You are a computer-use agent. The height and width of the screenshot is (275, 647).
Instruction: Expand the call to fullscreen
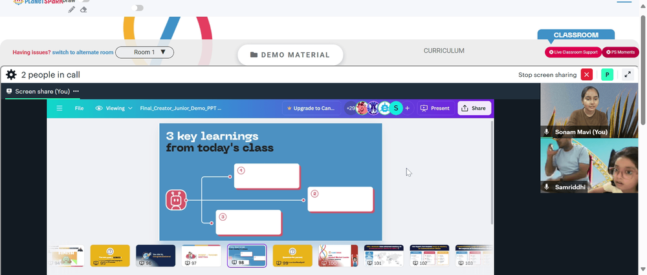pyautogui.click(x=628, y=74)
